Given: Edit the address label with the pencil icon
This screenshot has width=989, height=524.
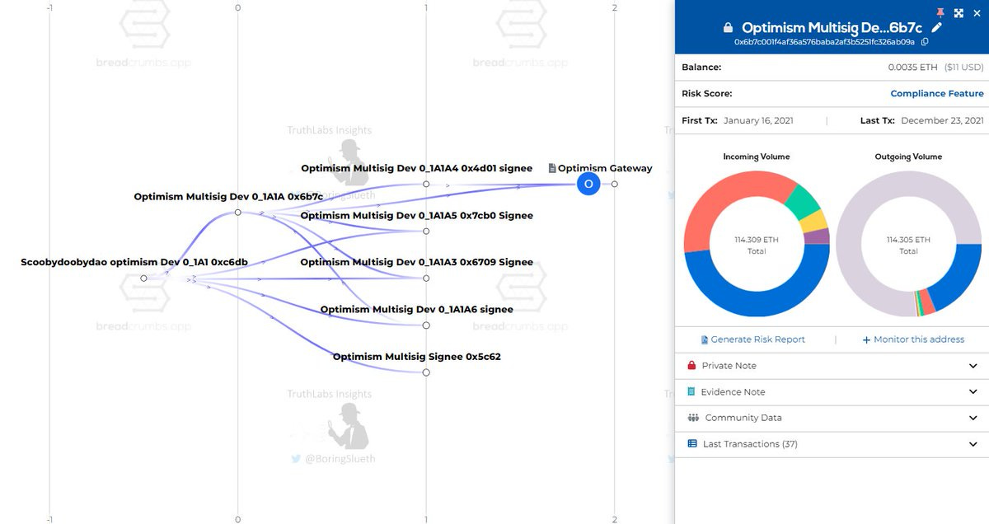Looking at the screenshot, I should click(x=936, y=28).
